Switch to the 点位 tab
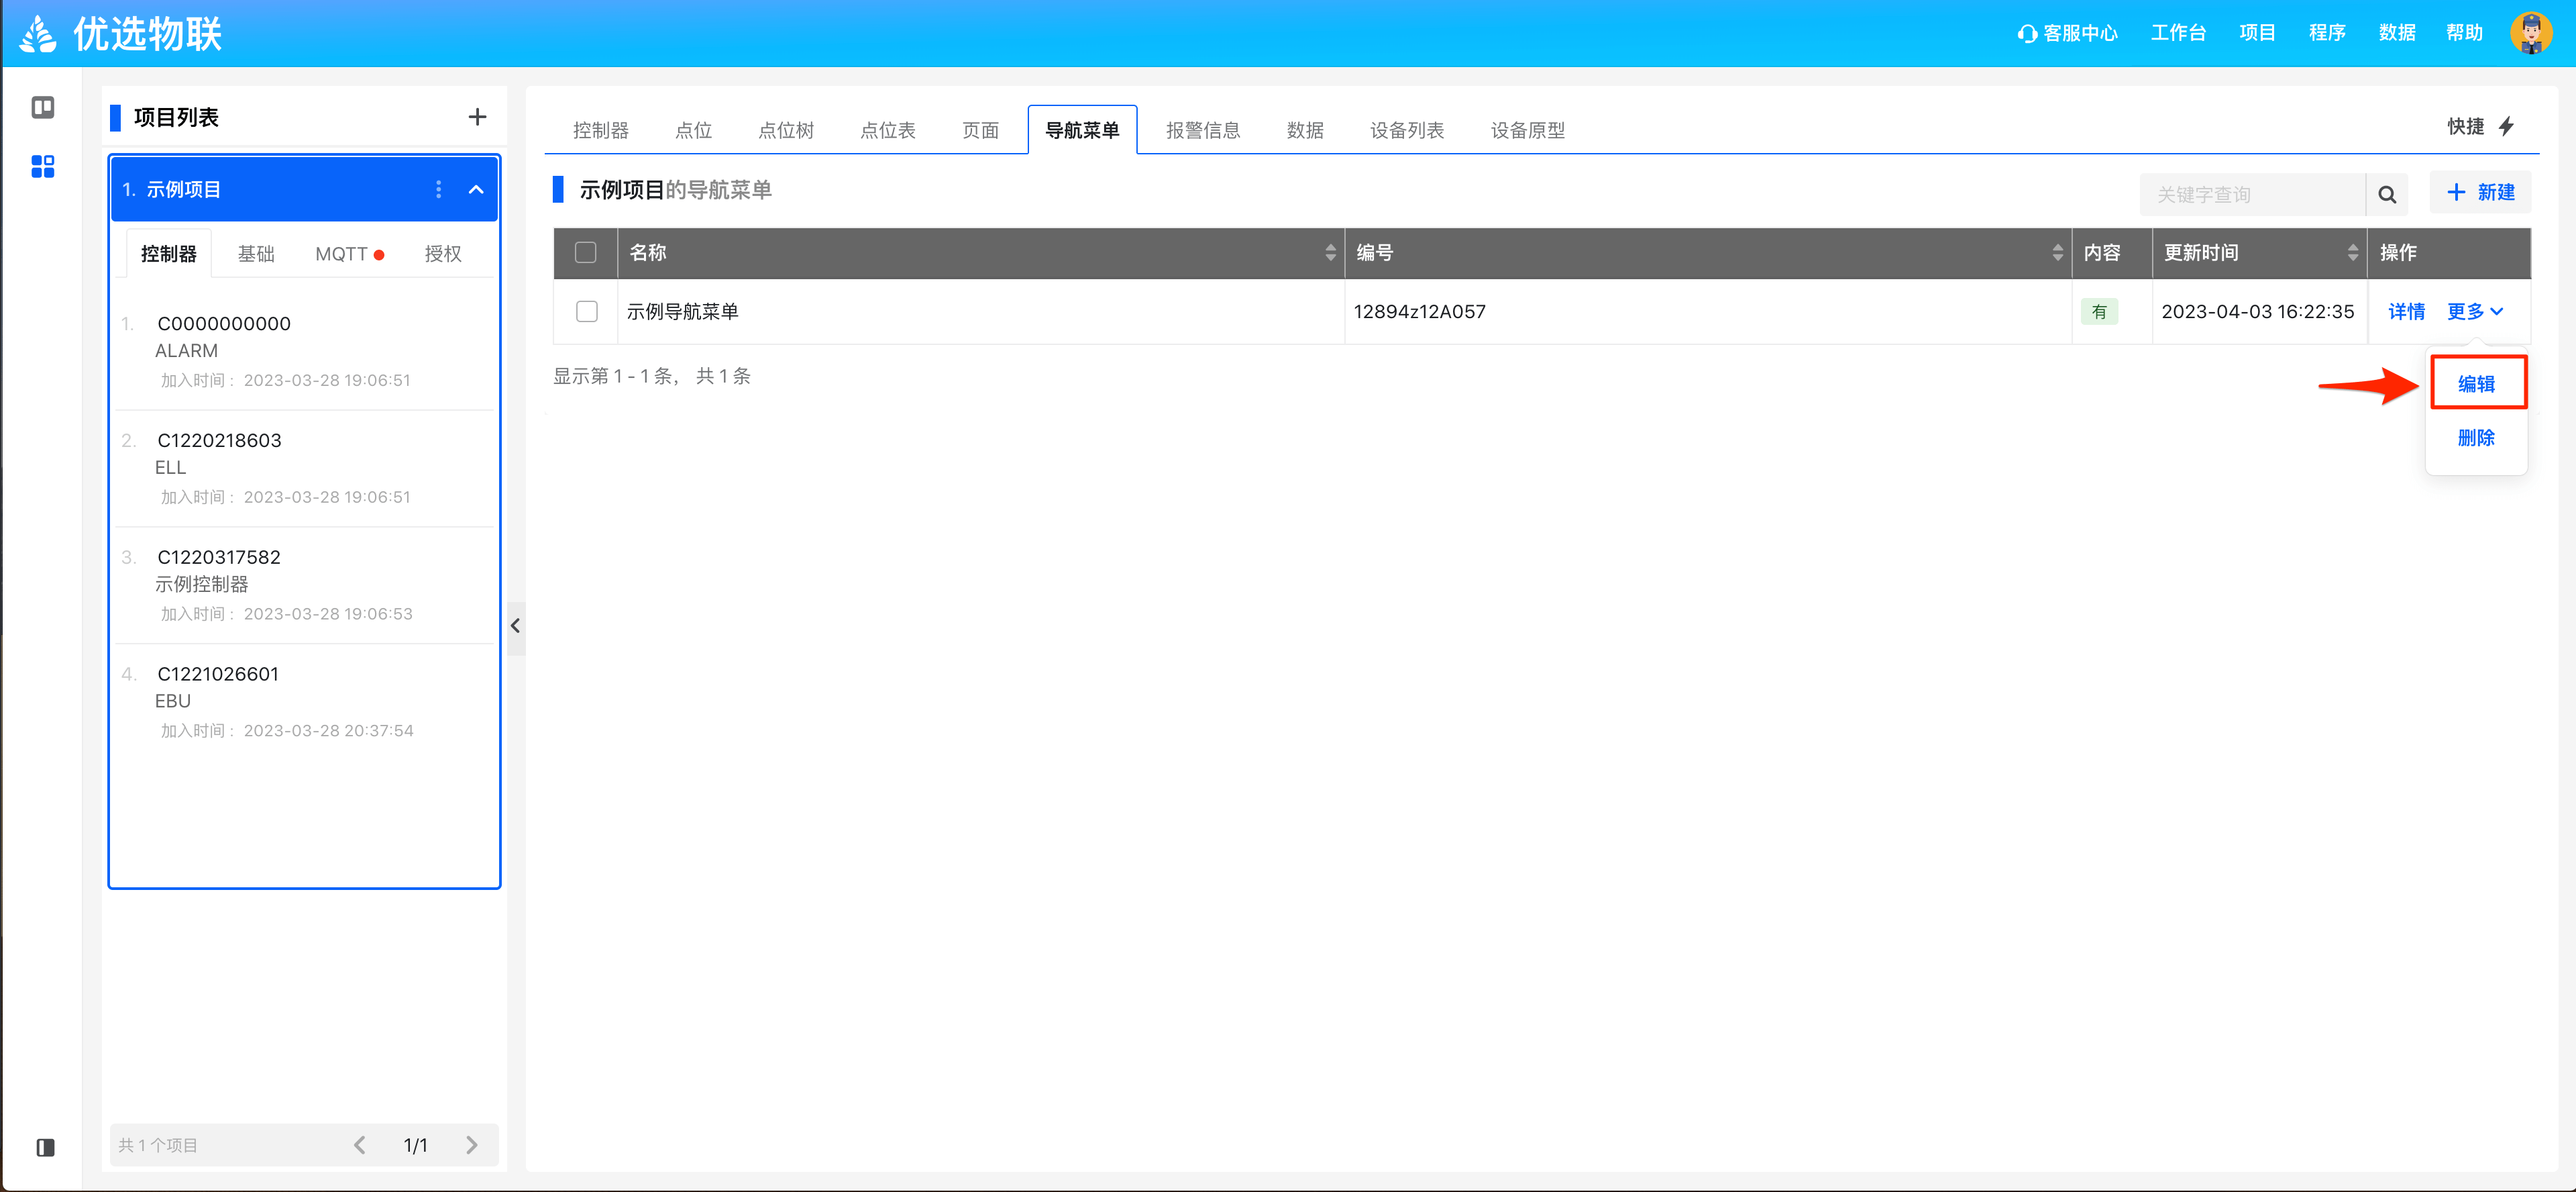The height and width of the screenshot is (1192, 2576). tap(693, 130)
